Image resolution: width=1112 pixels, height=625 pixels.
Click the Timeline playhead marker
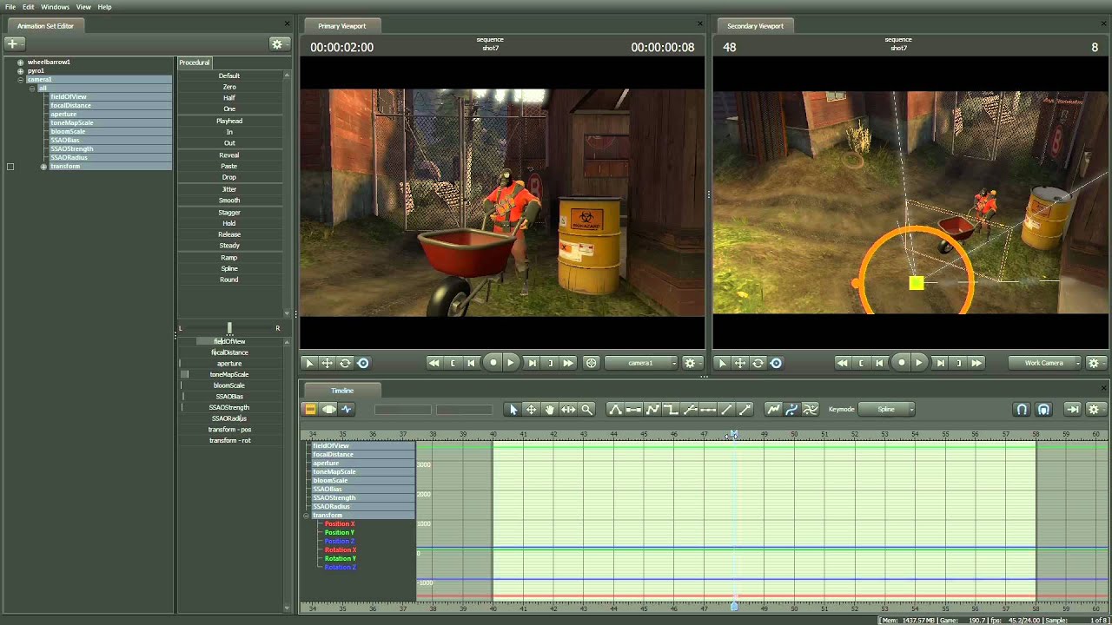click(734, 434)
